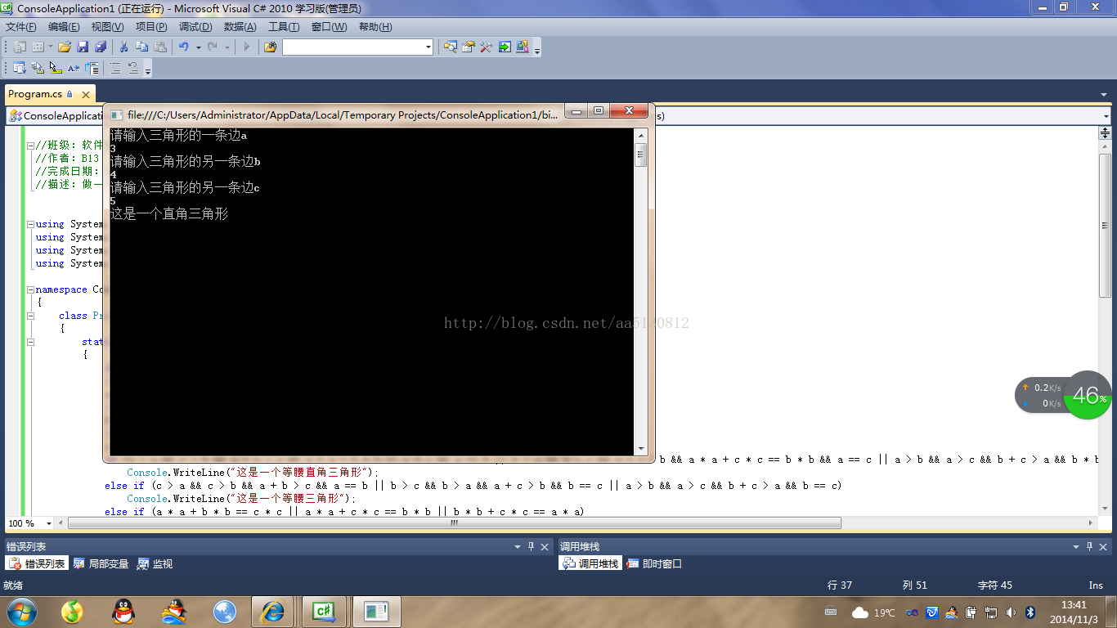Collapse the namespace outline box
This screenshot has width=1117, height=628.
31,289
